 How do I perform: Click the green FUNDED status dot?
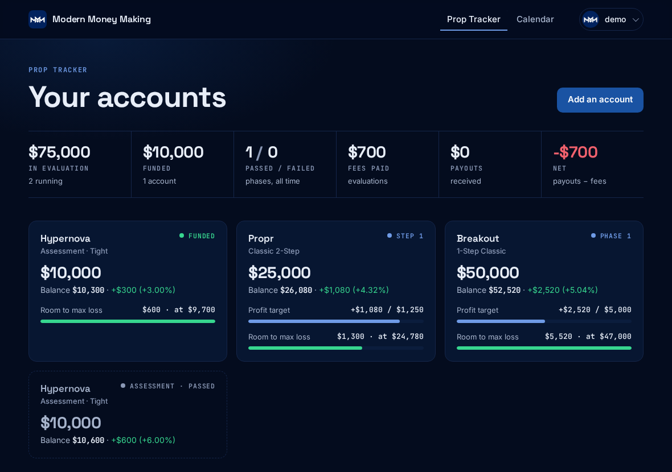(182, 235)
